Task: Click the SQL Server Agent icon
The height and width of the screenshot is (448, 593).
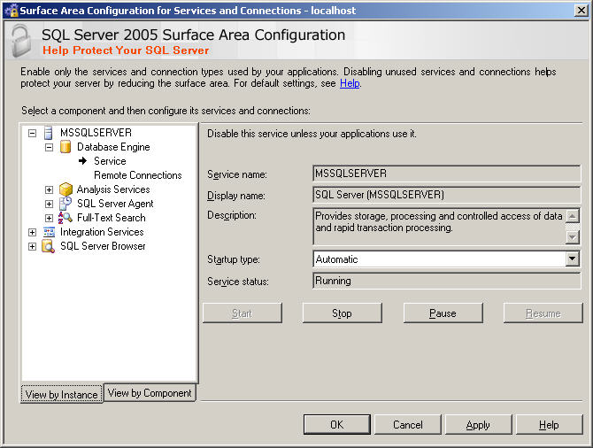Action: click(x=65, y=204)
